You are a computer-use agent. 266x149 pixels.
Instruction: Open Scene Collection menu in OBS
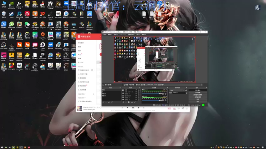[x=131, y=34]
